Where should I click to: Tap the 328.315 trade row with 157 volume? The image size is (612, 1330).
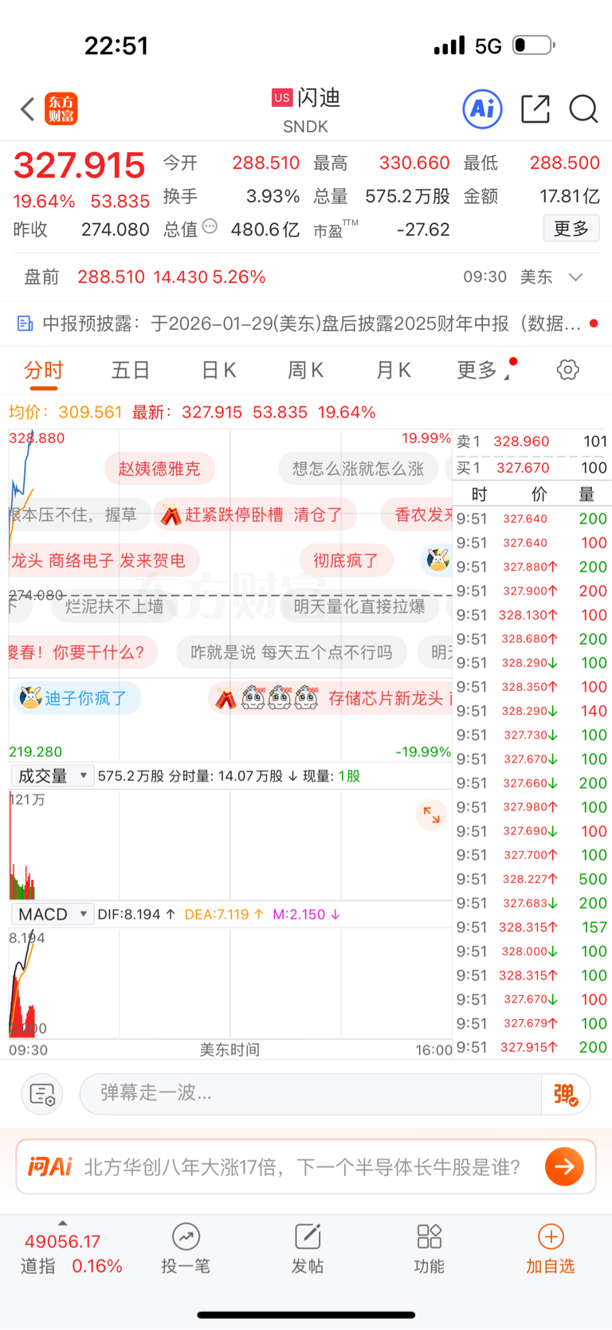(x=532, y=927)
